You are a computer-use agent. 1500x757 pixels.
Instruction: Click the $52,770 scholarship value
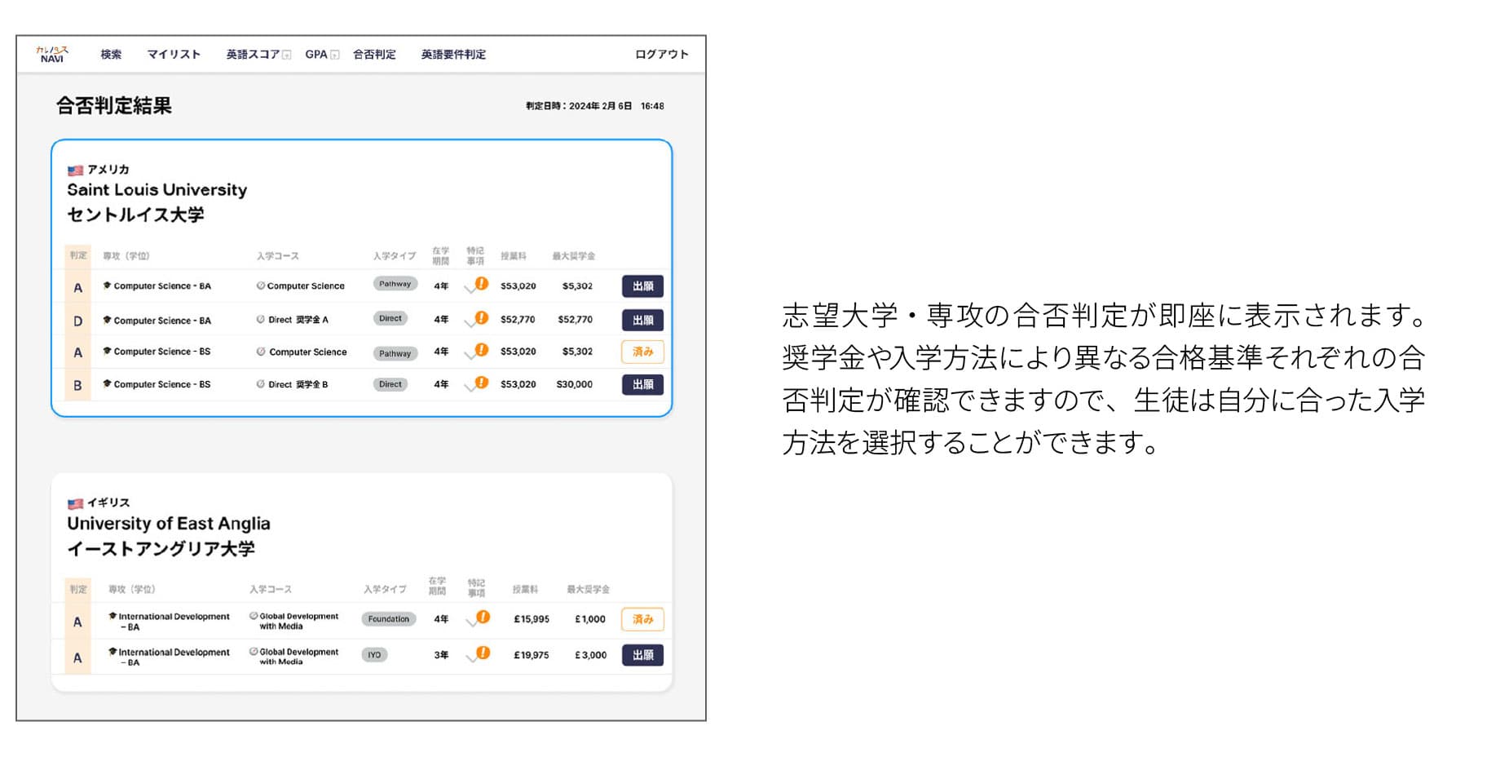pyautogui.click(x=576, y=320)
